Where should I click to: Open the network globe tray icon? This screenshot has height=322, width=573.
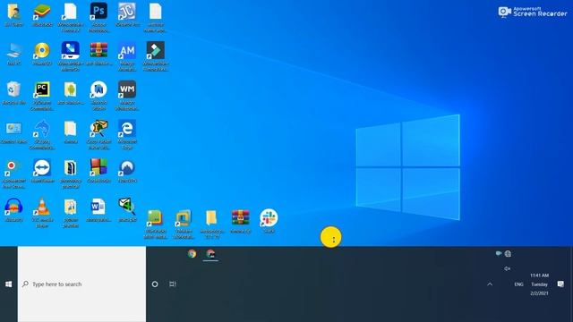point(508,254)
